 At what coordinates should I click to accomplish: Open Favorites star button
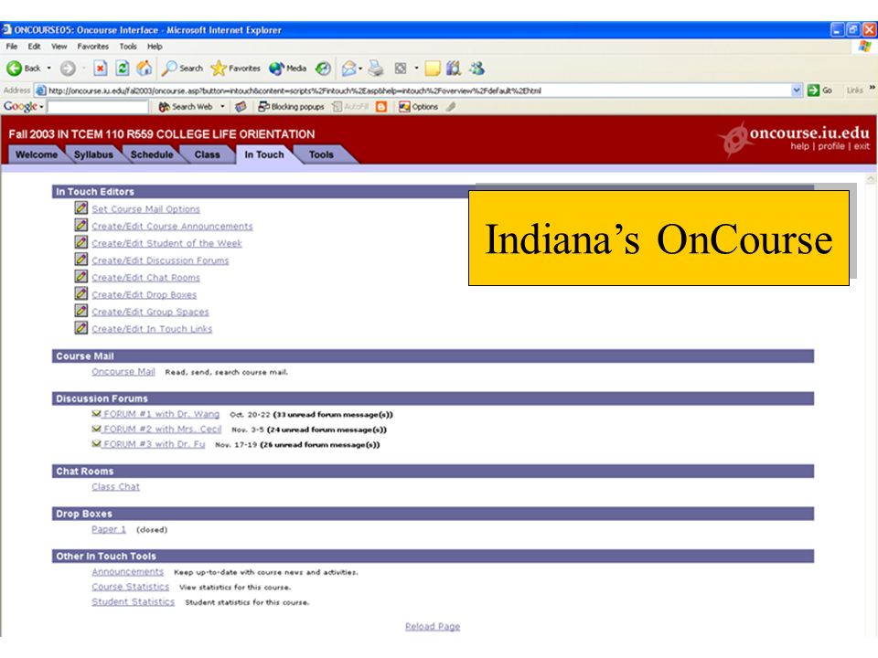236,69
